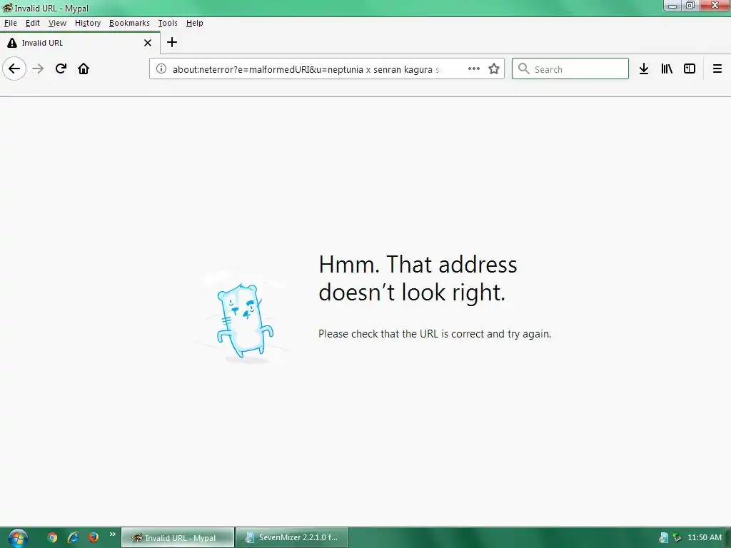Screen dimensions: 731x548
Task: Focus the Search input field
Action: coord(570,69)
